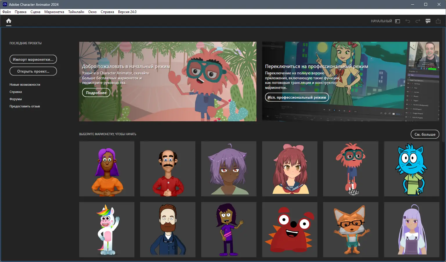
Task: Click the См. больше button
Action: (425, 134)
